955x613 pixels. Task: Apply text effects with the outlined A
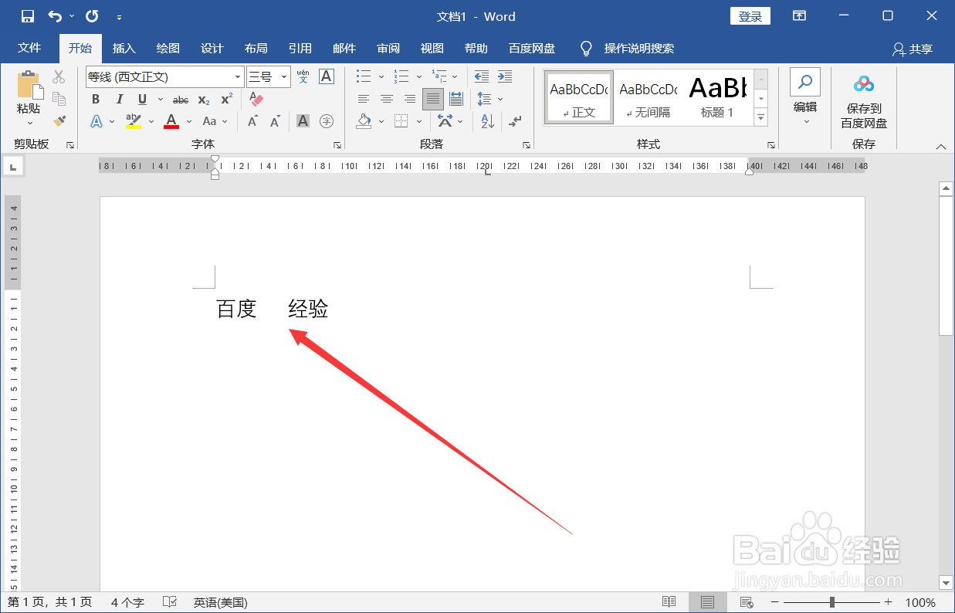click(97, 121)
